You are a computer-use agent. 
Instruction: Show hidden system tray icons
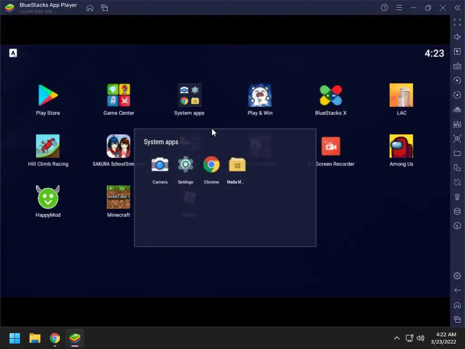point(397,338)
